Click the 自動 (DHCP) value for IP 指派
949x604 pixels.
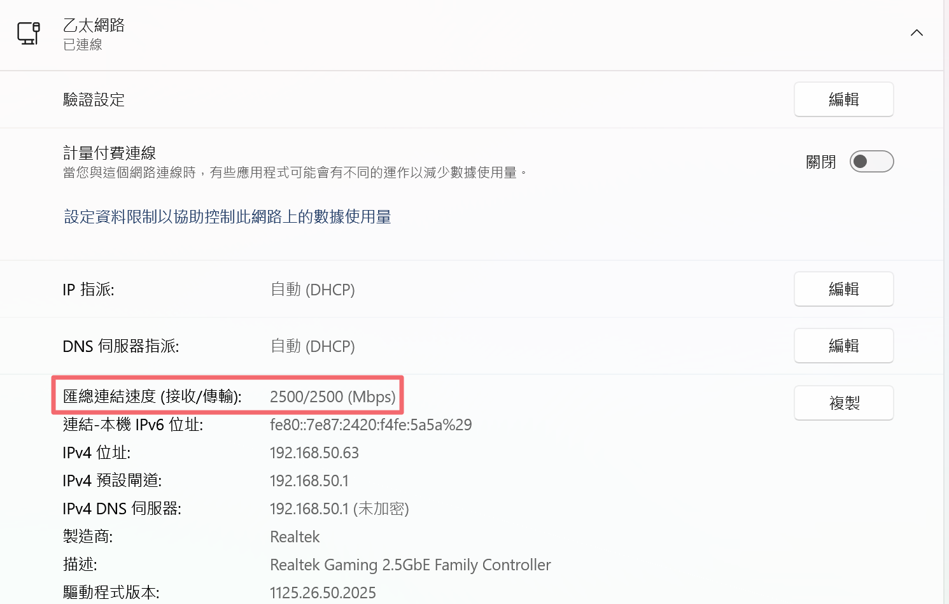coord(313,290)
